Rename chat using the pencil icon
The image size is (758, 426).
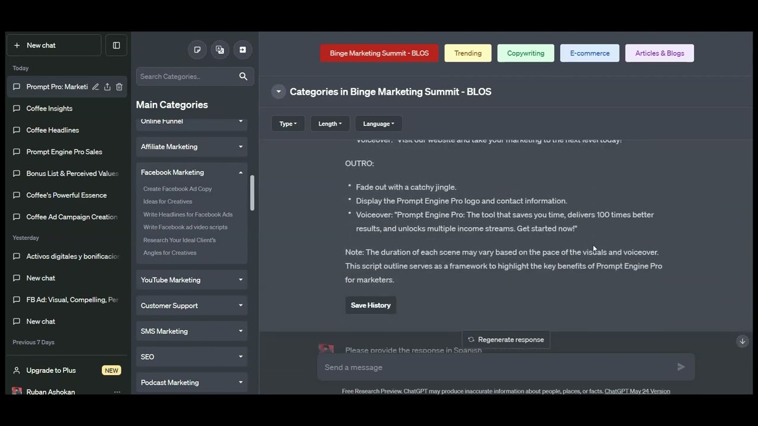(x=95, y=87)
